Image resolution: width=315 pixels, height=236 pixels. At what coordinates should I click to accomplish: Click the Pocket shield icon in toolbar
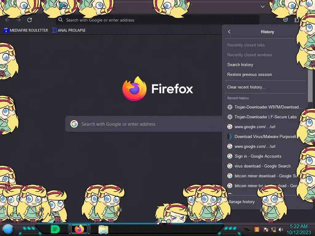285,20
